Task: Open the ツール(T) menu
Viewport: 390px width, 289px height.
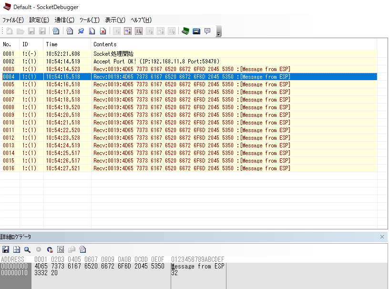Action: [x=89, y=20]
